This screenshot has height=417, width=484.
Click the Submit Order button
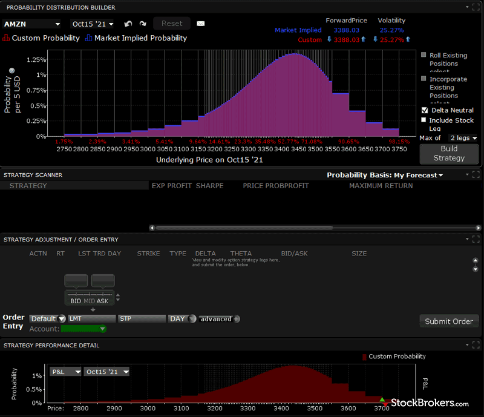coord(449,321)
